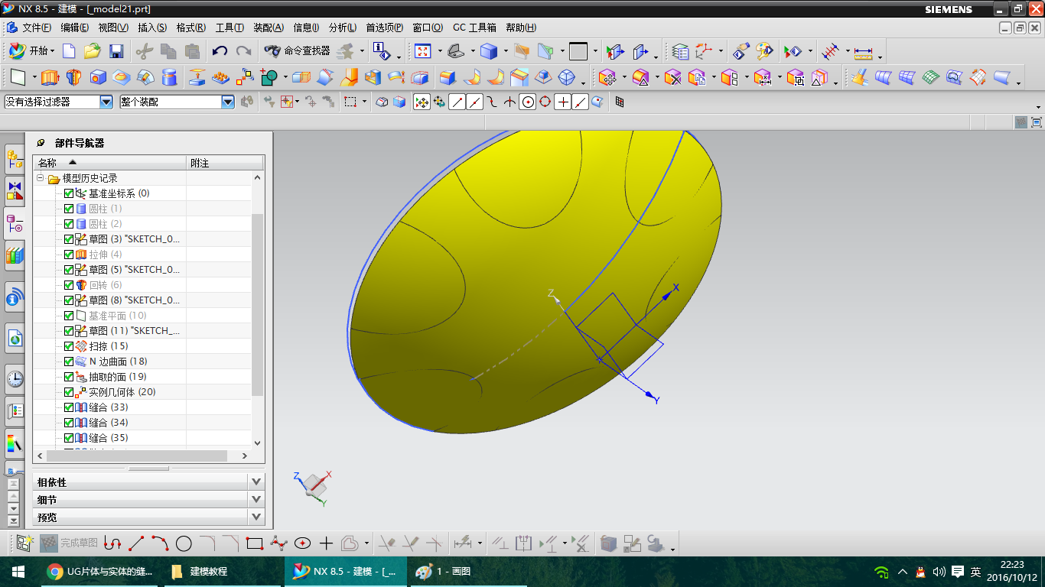Click the Revolve feature icon
This screenshot has width=1045, height=587.
[73, 77]
